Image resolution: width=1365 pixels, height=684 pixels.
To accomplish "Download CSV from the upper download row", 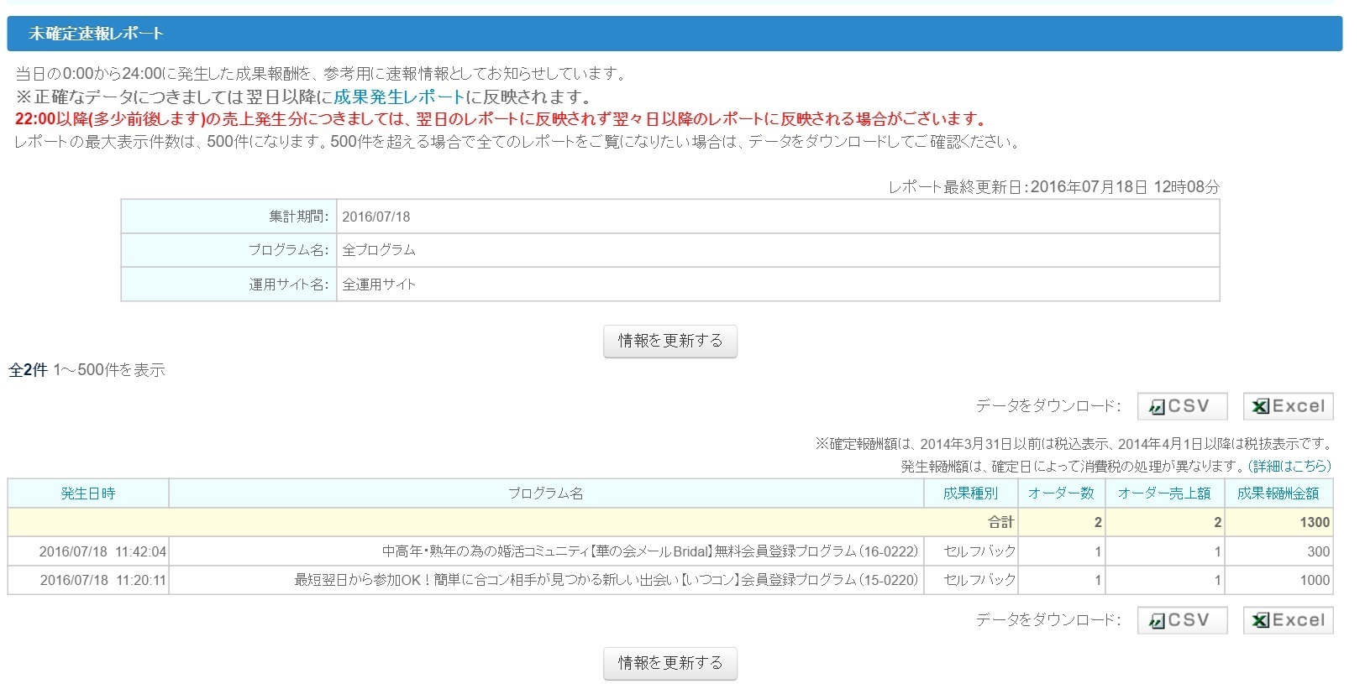I will click(1182, 406).
